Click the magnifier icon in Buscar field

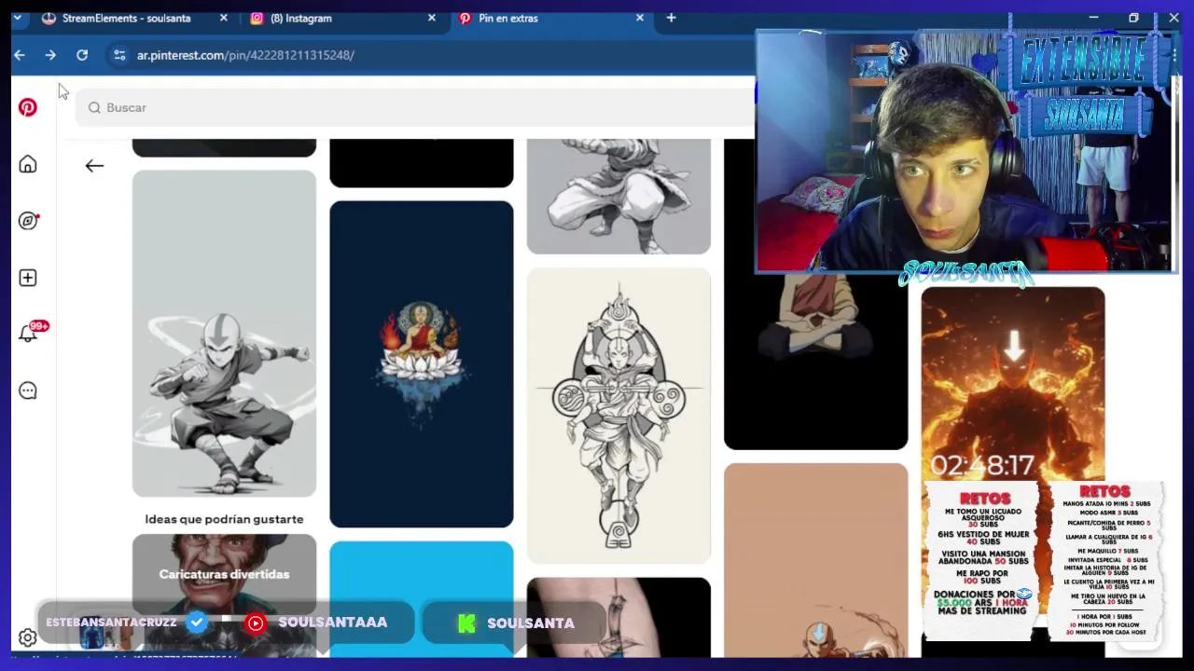tap(94, 107)
